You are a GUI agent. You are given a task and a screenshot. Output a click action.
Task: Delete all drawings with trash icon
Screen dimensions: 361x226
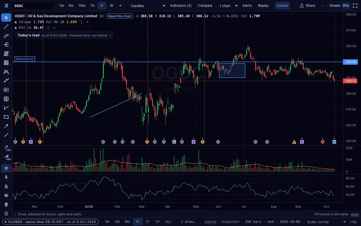point(6,205)
